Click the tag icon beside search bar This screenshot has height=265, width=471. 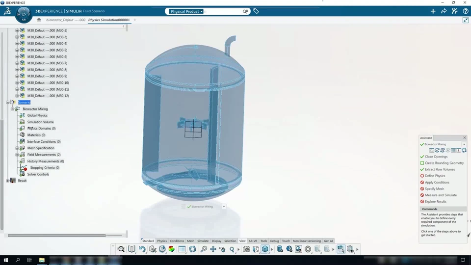[256, 11]
